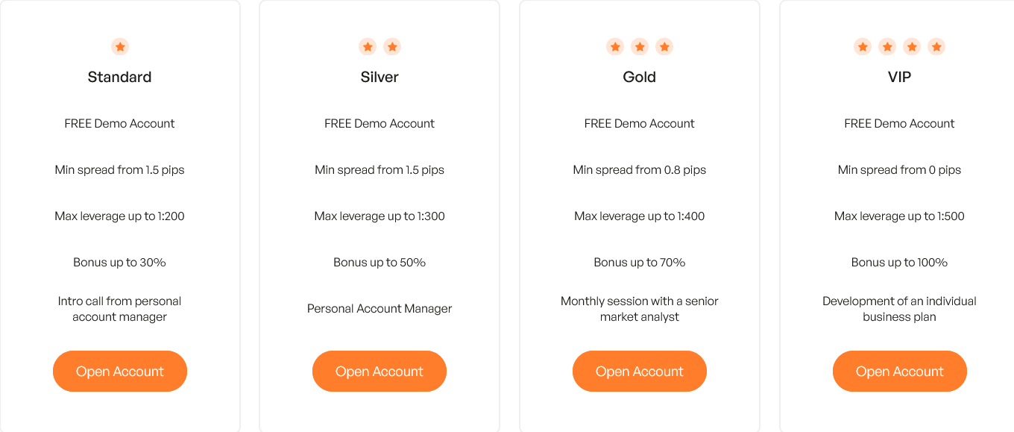1014x432 pixels.
Task: Open Account for the Standard plan
Action: point(120,371)
